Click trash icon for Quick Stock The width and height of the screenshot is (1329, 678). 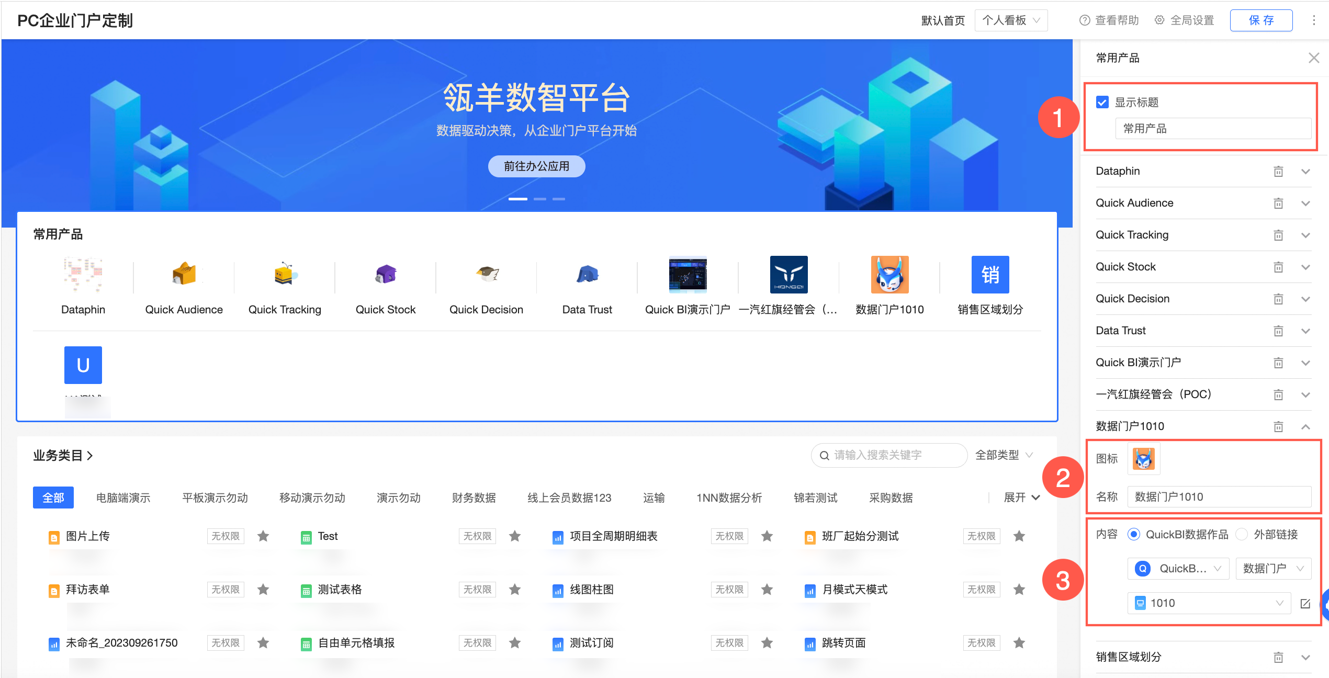tap(1278, 267)
